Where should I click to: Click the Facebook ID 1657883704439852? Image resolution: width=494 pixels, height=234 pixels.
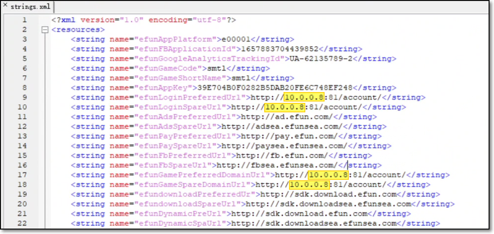tap(280, 49)
